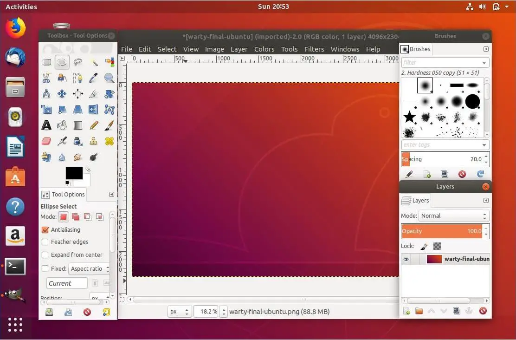
Task: Select the Perspective tool
Action: (x=78, y=109)
